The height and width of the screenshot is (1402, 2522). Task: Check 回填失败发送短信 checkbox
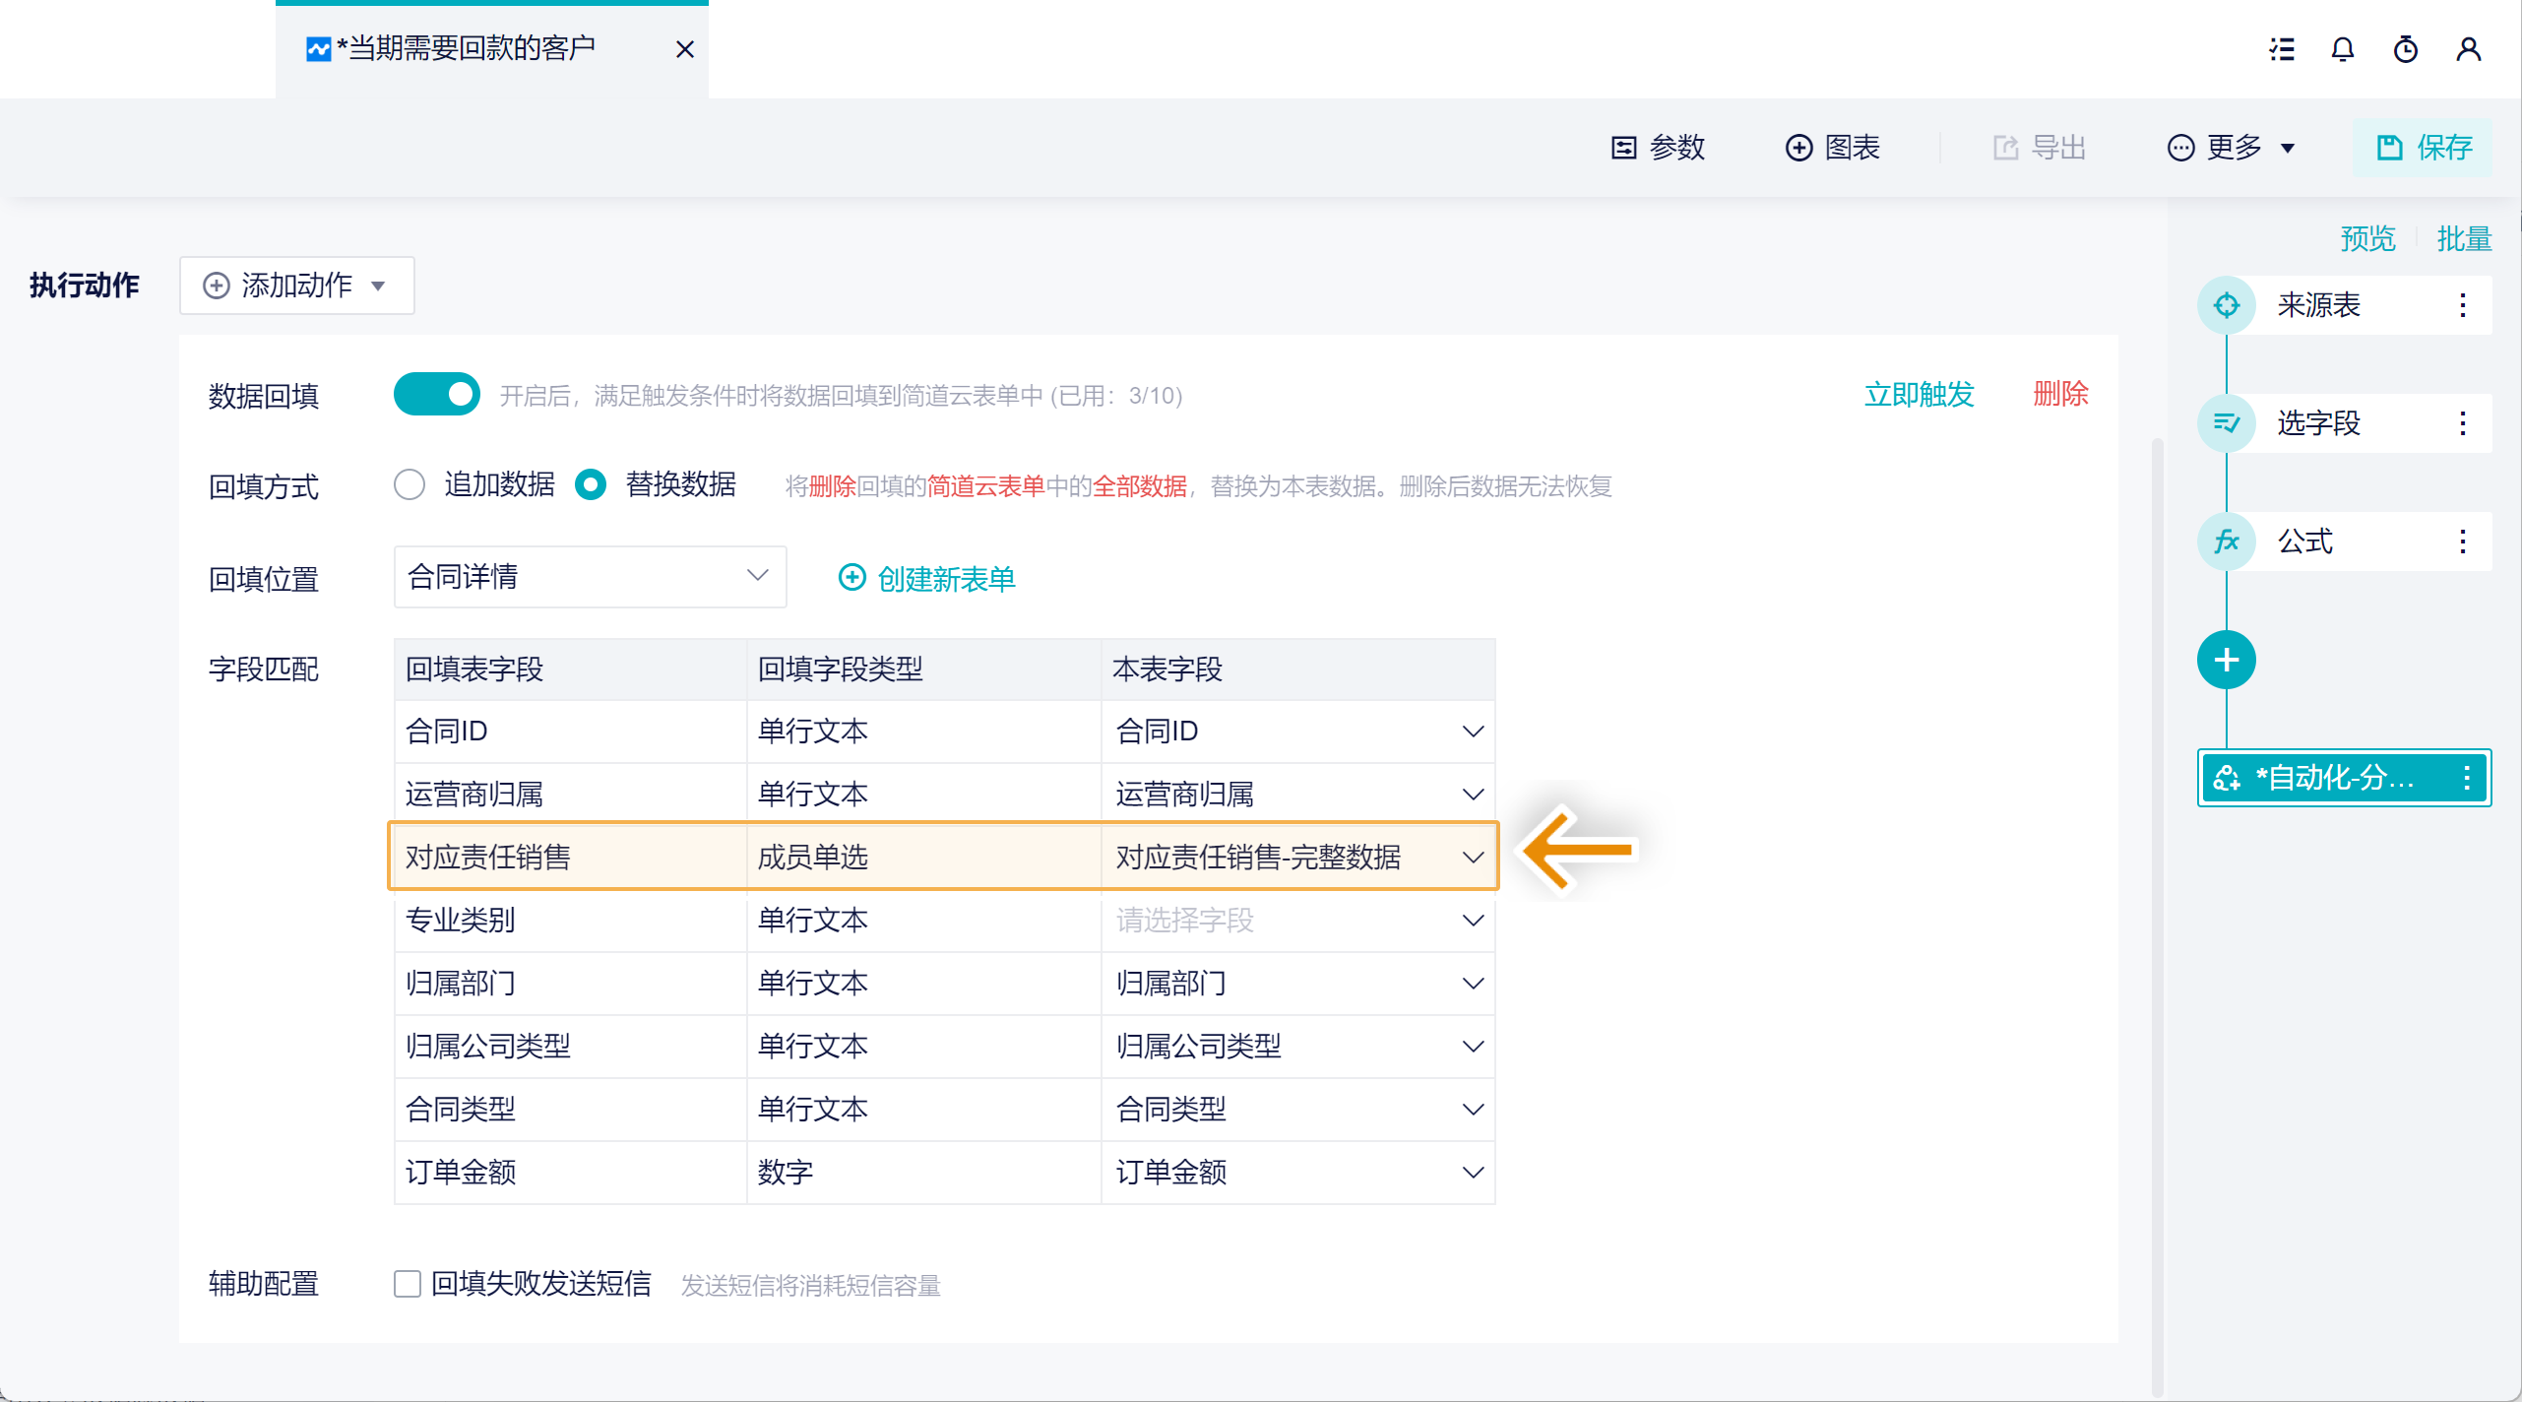point(408,1284)
